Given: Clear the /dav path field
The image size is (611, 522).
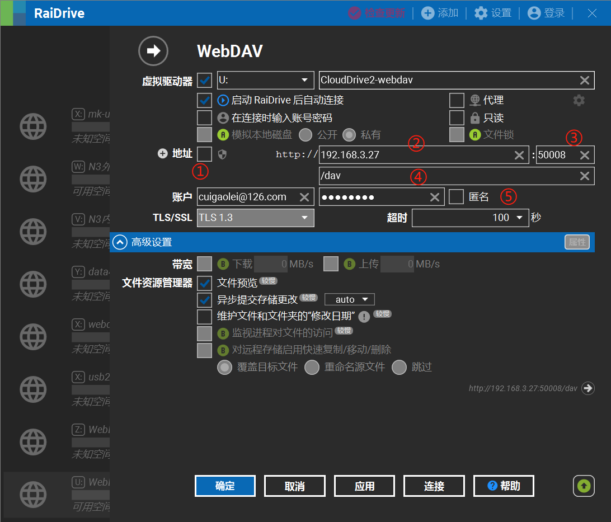Looking at the screenshot, I should click(585, 176).
